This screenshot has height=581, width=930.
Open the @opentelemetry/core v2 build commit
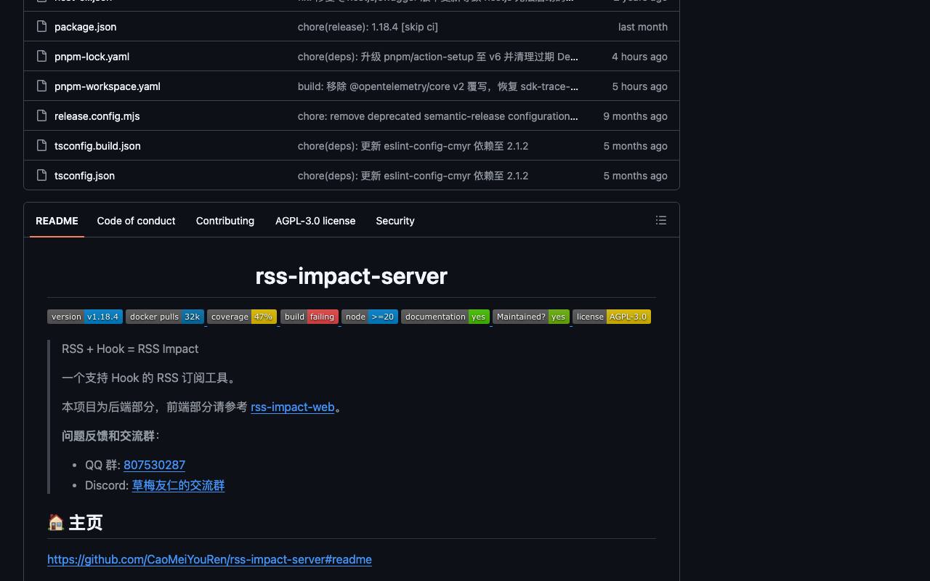438,86
